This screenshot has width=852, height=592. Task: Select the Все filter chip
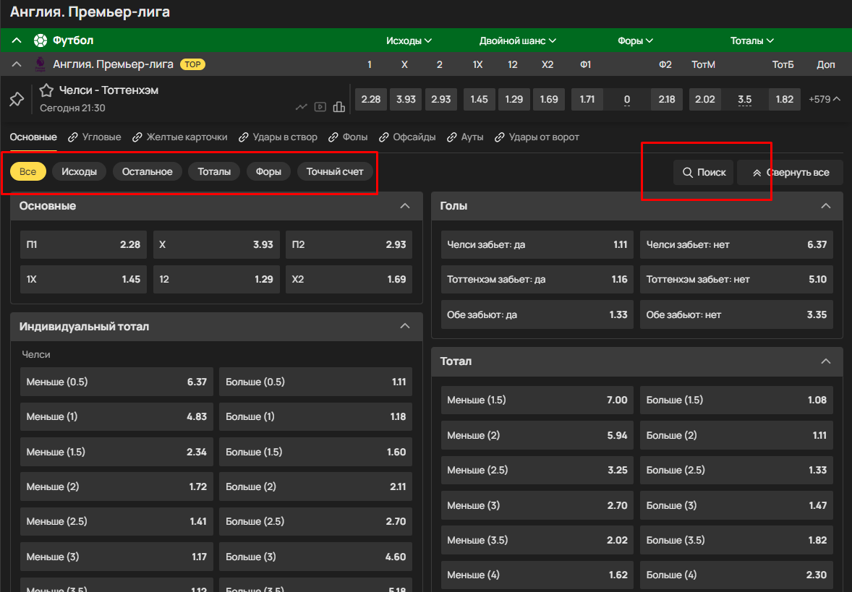(x=28, y=171)
